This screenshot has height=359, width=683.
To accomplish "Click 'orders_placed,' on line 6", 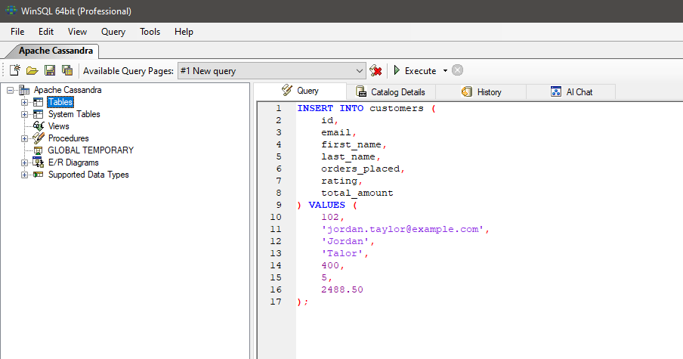I will pos(363,169).
